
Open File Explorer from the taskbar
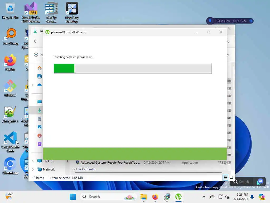[143, 197]
